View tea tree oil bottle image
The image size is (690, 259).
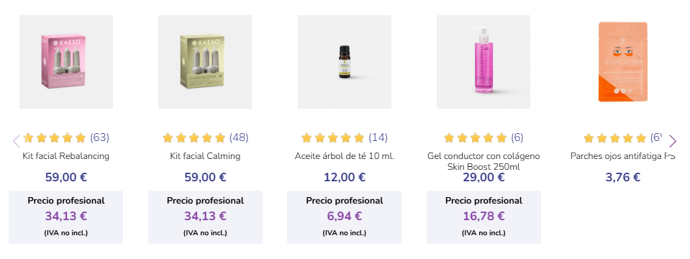tap(345, 62)
